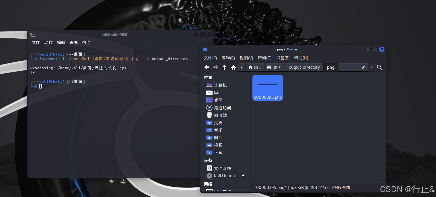Open 视图(V) menu in Thunar
436x197 pixels.
coord(246,58)
